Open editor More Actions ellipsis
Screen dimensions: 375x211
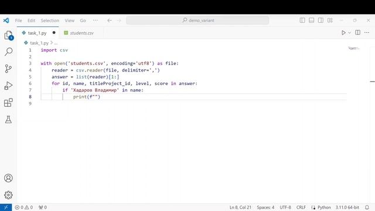[367, 33]
